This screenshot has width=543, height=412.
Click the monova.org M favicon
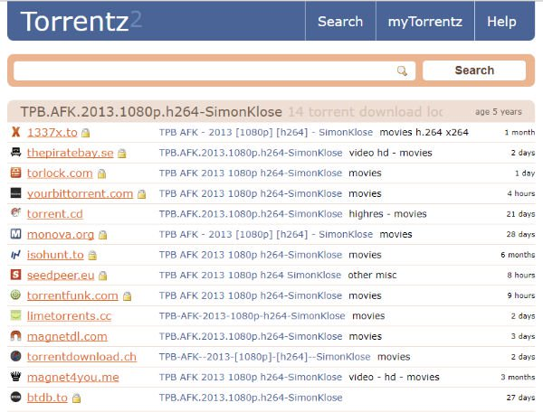pos(15,234)
